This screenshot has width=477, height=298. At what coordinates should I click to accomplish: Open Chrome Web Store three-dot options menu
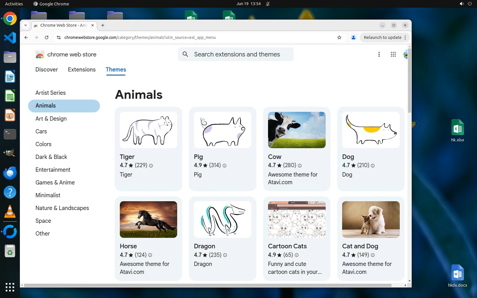tap(379, 54)
